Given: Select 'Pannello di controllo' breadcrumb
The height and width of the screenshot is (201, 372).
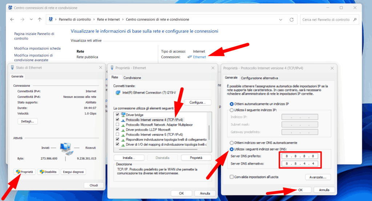Looking at the screenshot, I should (x=75, y=20).
